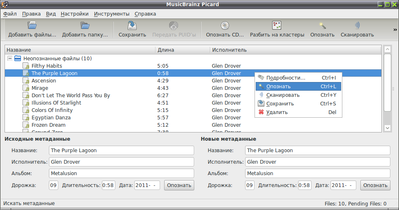Click Разбить на кластеры toolbar icon
399x210 pixels.
[277, 25]
